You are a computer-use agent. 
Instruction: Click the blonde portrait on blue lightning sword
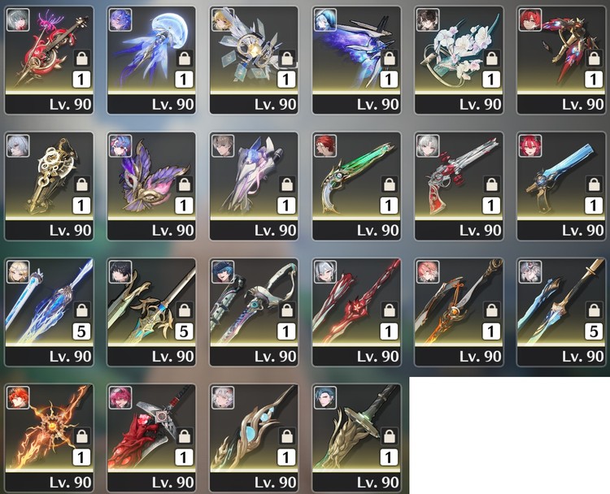click(x=18, y=271)
